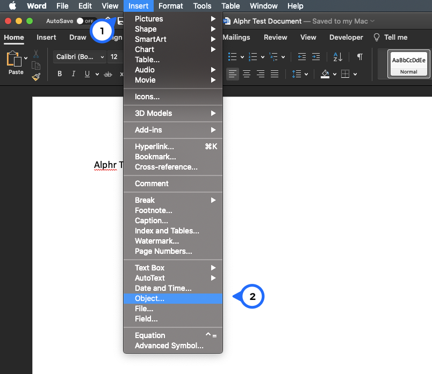432x374 pixels.
Task: Toggle the AutoSave switch
Action: click(x=85, y=21)
